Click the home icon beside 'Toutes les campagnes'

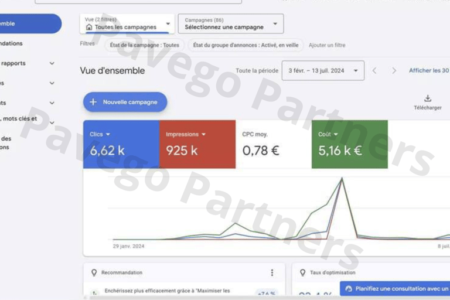[x=89, y=28]
